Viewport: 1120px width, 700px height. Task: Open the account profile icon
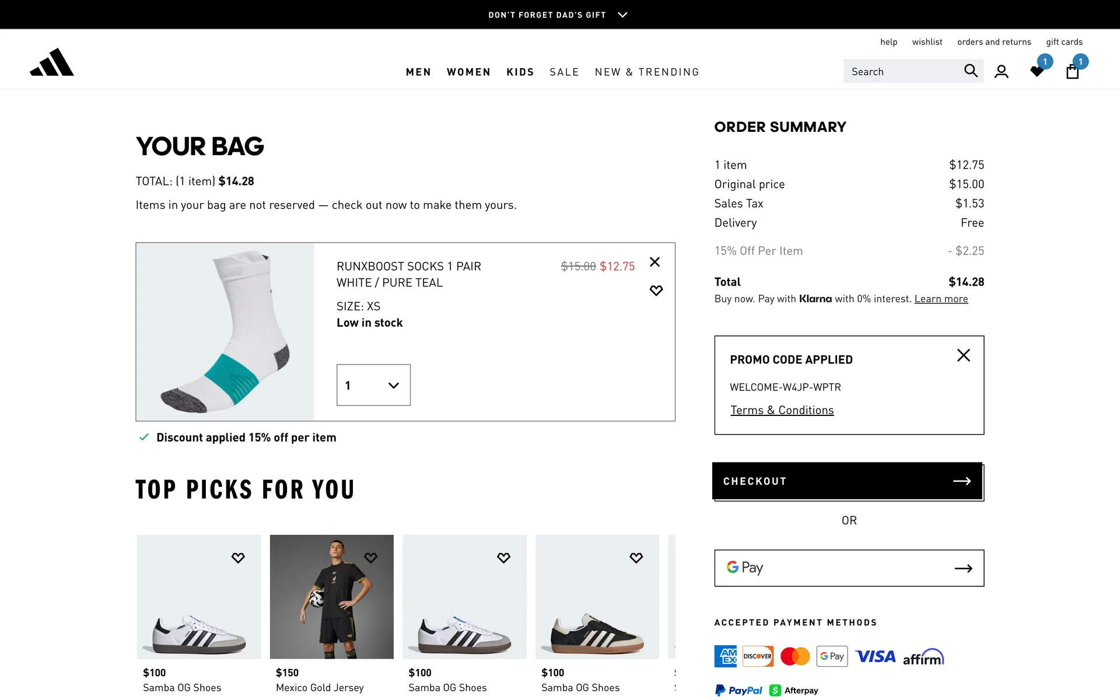click(x=1001, y=72)
